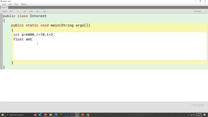Place cursor after 'float amt'
This screenshot has width=208, height=117.
pos(32,39)
